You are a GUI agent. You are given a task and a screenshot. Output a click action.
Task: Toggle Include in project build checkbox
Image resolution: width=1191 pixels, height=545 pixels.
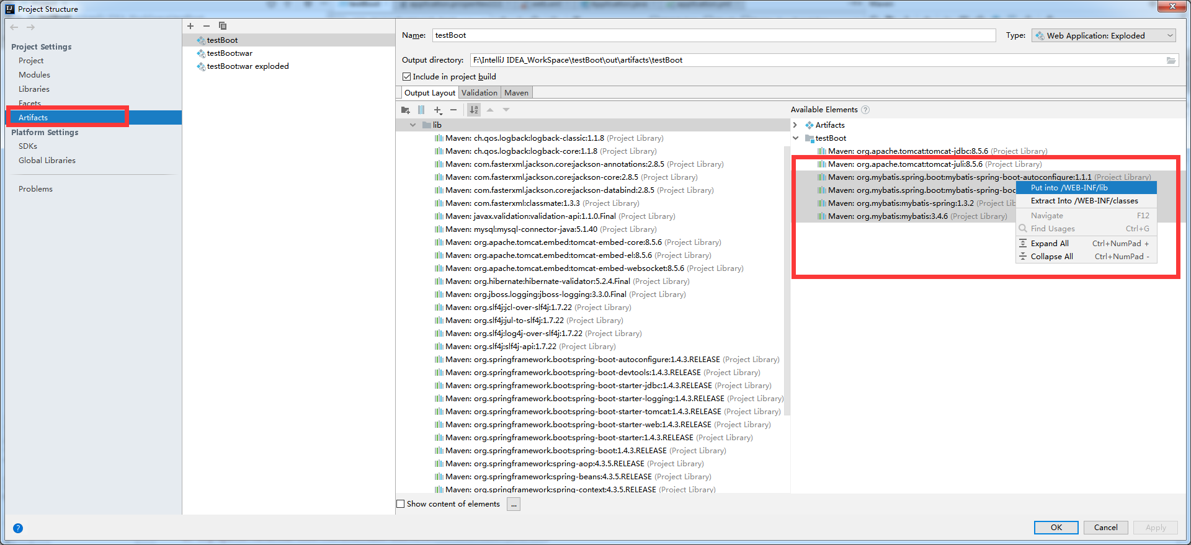(407, 77)
